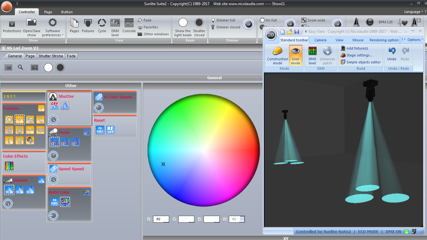Open the Options dropdown in Easy View
427x240 pixels.
coord(415,40)
